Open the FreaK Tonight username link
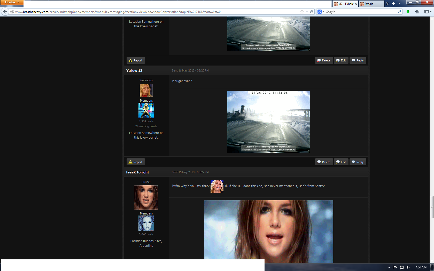This screenshot has width=434, height=271. point(138,172)
